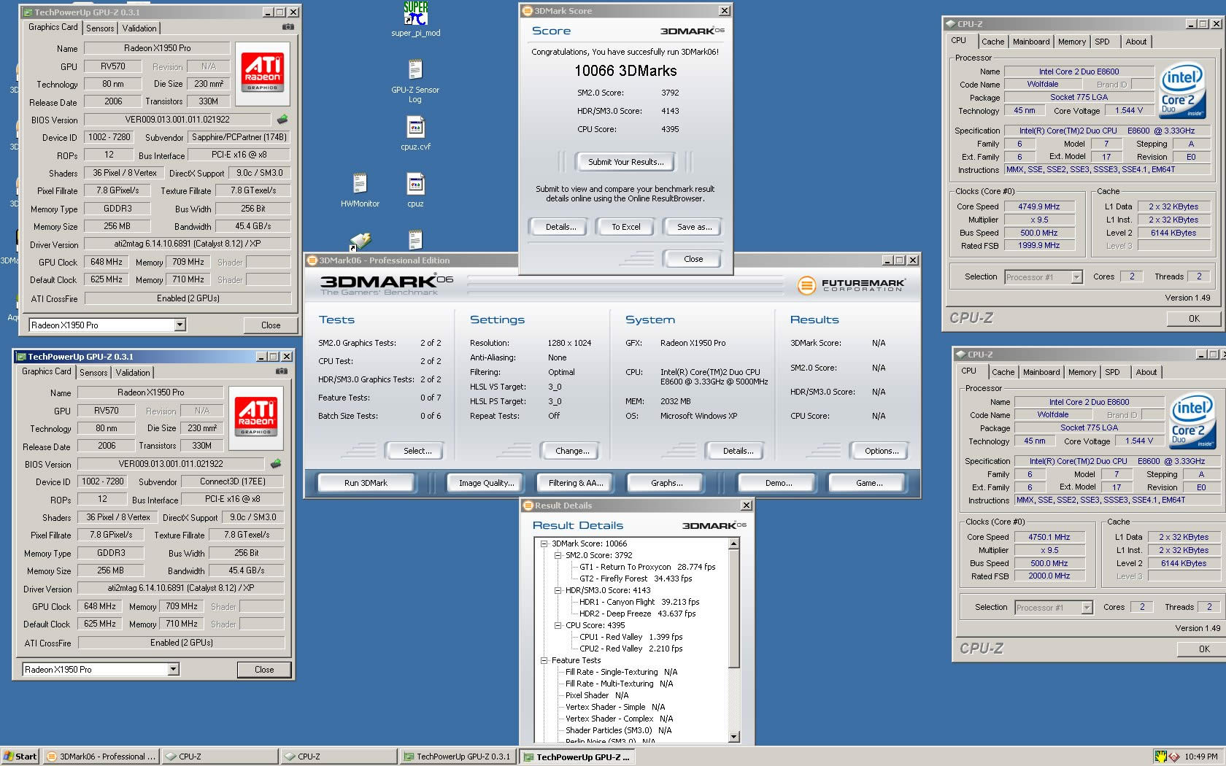
Task: Click camera screenshot icon in top GPU-Z window
Action: [x=288, y=27]
